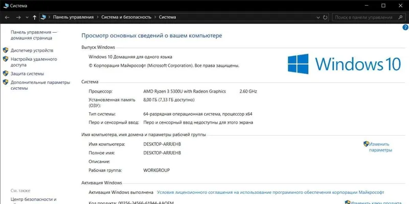The width and height of the screenshot is (409, 204).
Task: Click the Просмотр основных сведений heading
Action: click(x=152, y=36)
